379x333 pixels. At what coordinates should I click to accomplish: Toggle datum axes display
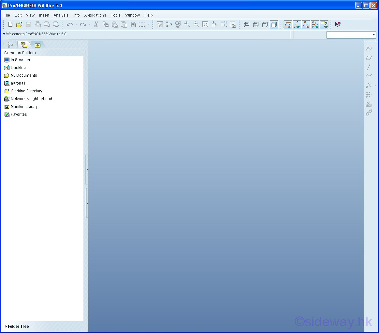297,24
